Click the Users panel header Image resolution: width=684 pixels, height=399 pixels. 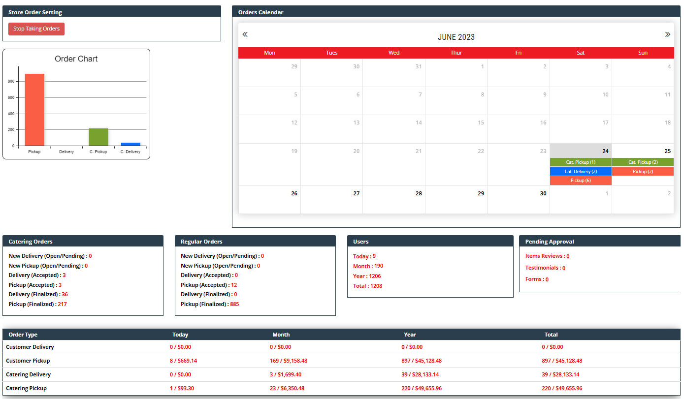click(430, 242)
